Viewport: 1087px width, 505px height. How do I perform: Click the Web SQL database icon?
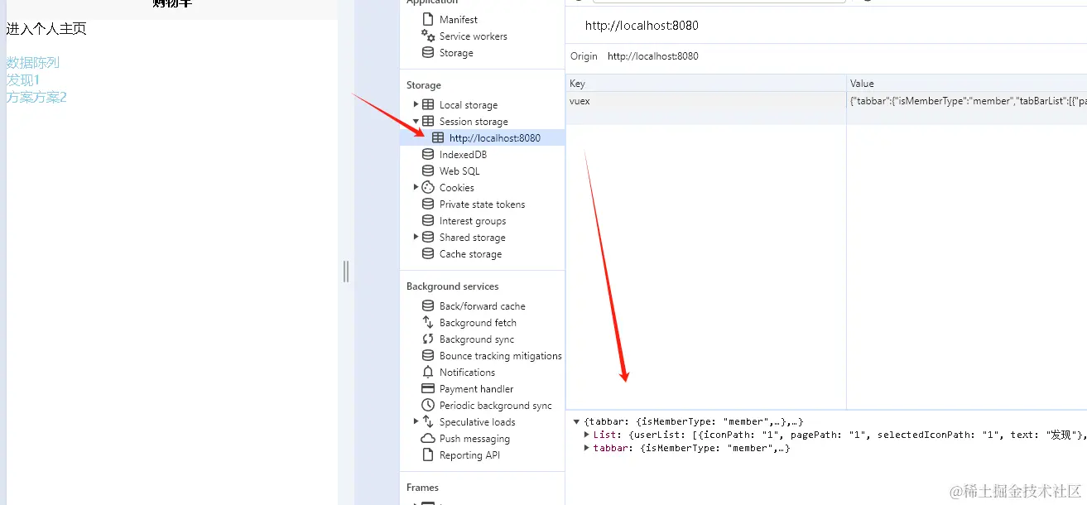point(428,171)
